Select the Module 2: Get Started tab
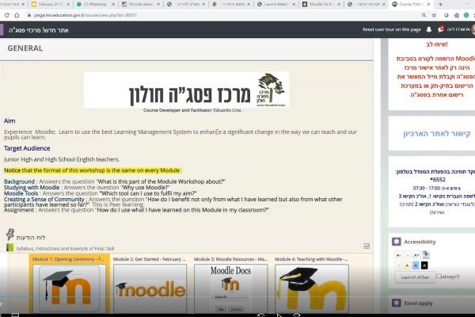The width and height of the screenshot is (475, 317). pos(150,259)
